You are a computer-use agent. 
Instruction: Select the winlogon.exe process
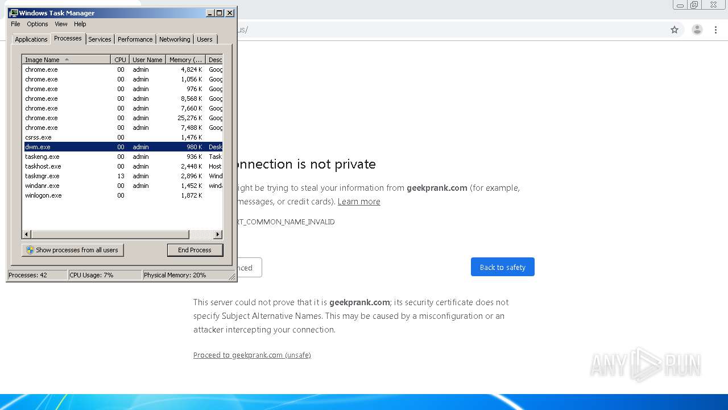coord(122,195)
